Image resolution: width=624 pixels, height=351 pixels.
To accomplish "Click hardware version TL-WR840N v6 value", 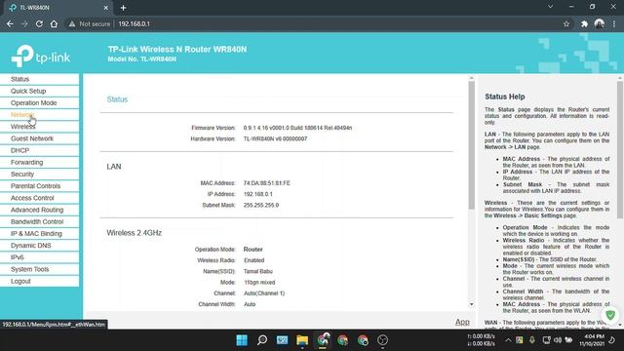I will coord(275,138).
